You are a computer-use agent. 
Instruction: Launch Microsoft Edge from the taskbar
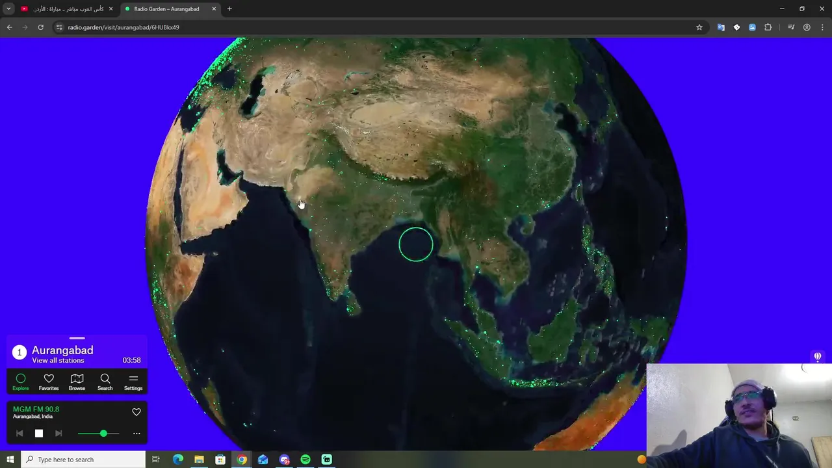pos(177,460)
